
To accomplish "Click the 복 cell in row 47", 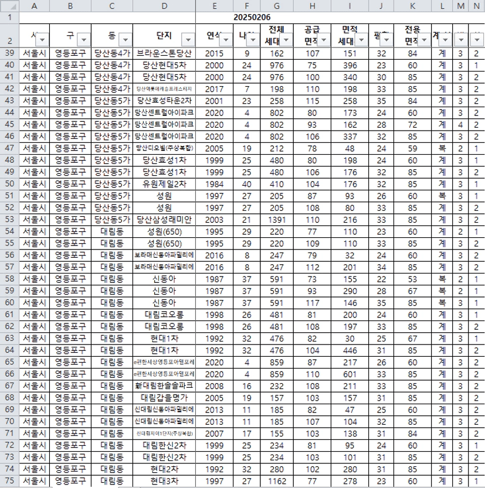I will (x=442, y=148).
